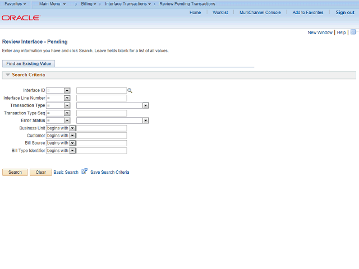Click the Interface ID lookup magnifier icon

(x=130, y=91)
